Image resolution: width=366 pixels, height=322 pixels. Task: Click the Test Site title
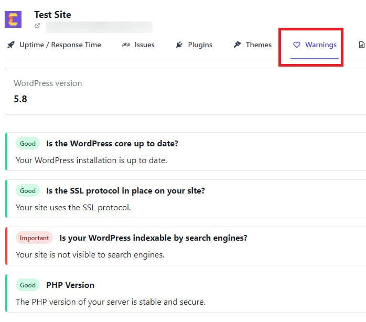(x=52, y=14)
